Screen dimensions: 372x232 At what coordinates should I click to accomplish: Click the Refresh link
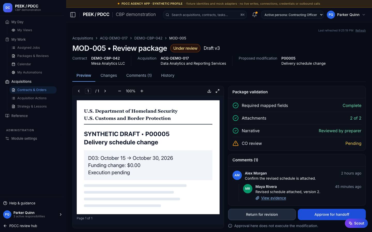pos(361,30)
